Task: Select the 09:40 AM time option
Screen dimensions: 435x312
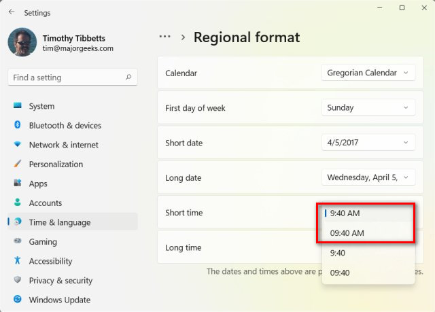Action: 347,232
